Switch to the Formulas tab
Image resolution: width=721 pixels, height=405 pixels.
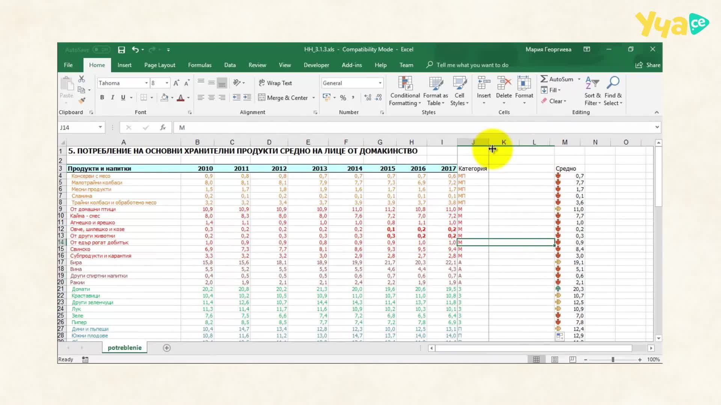point(200,65)
